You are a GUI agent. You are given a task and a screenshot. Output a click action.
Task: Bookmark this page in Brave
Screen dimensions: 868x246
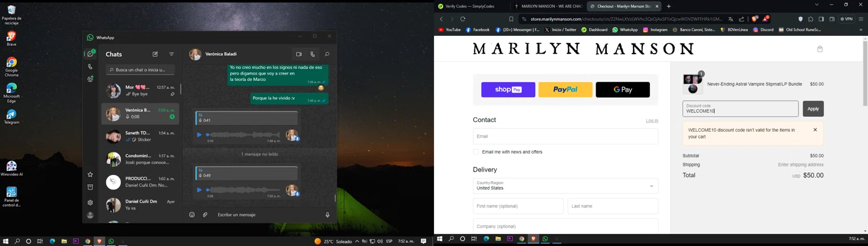[x=511, y=19]
